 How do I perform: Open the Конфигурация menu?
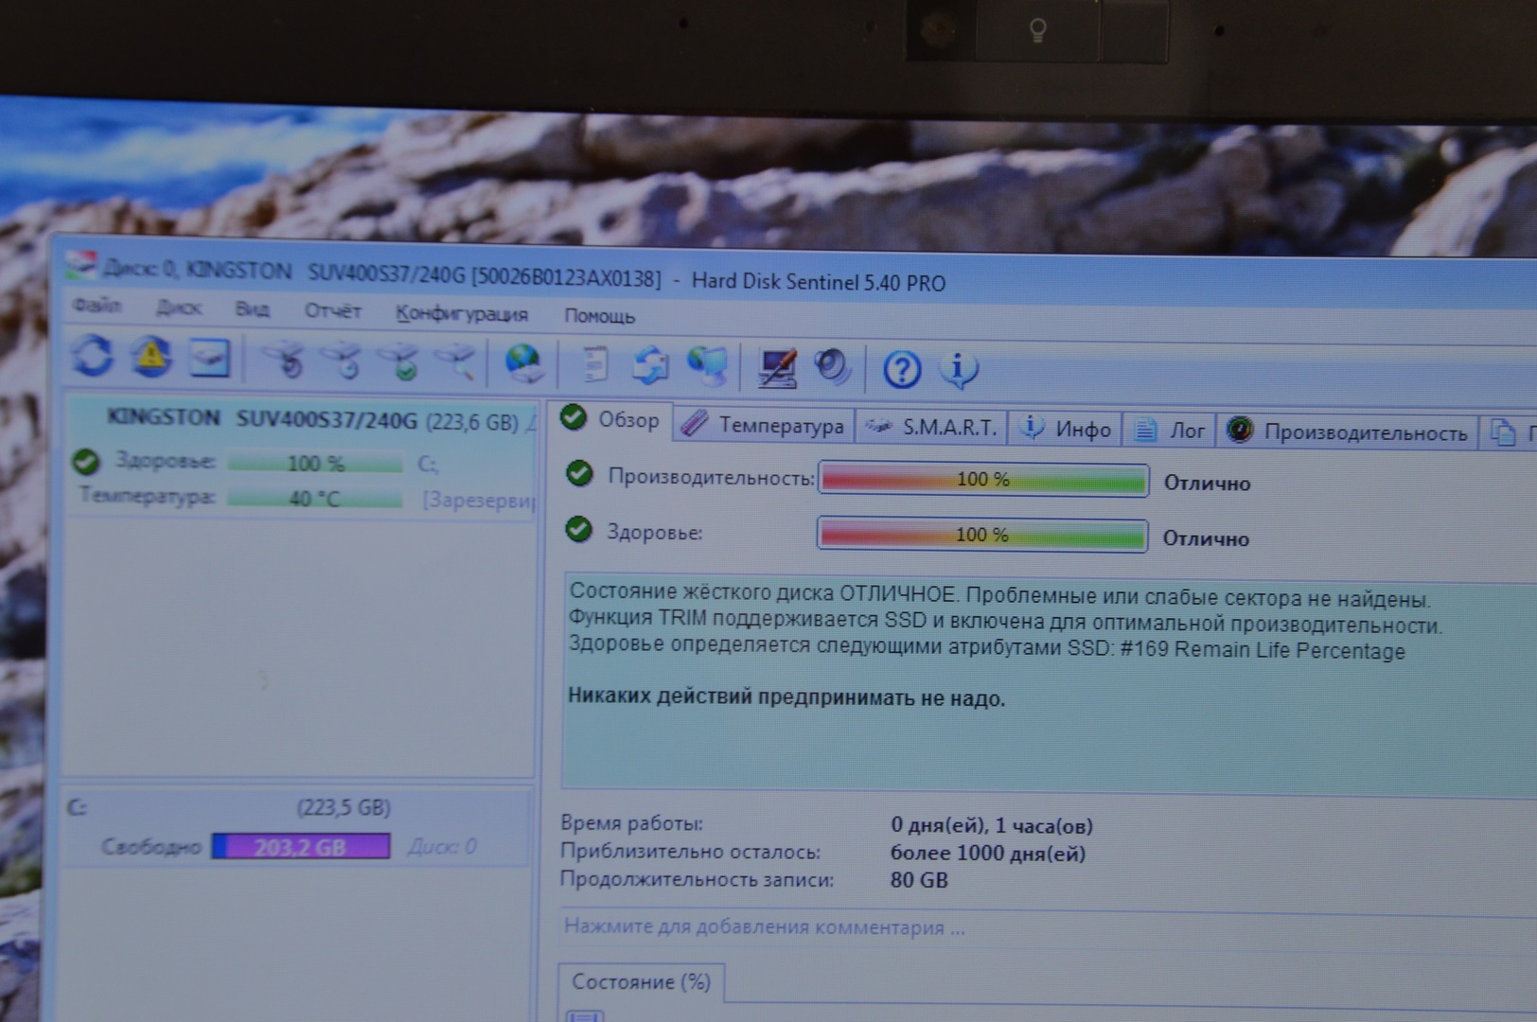click(461, 313)
